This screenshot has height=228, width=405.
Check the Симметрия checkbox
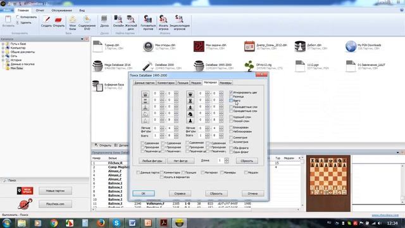pos(231,137)
